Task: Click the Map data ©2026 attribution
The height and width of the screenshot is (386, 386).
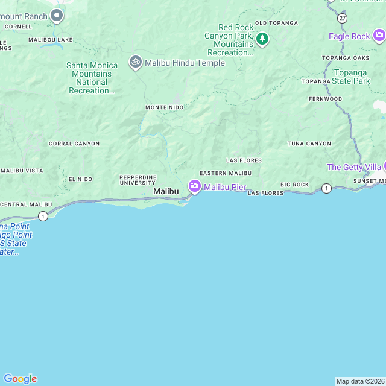Action: click(x=360, y=381)
